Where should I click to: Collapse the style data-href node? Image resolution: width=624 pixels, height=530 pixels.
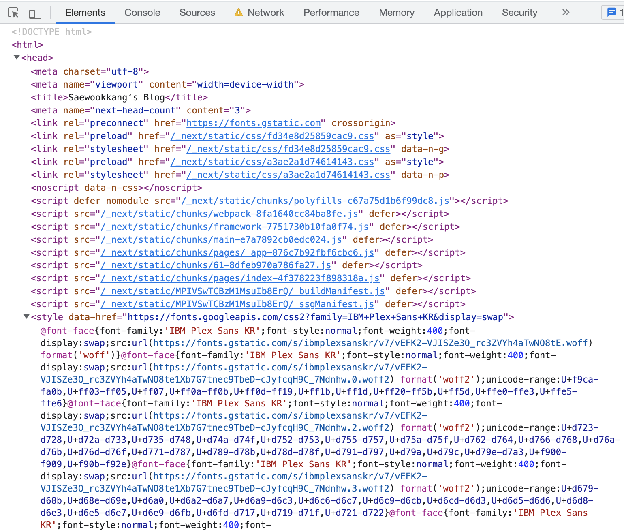point(26,317)
